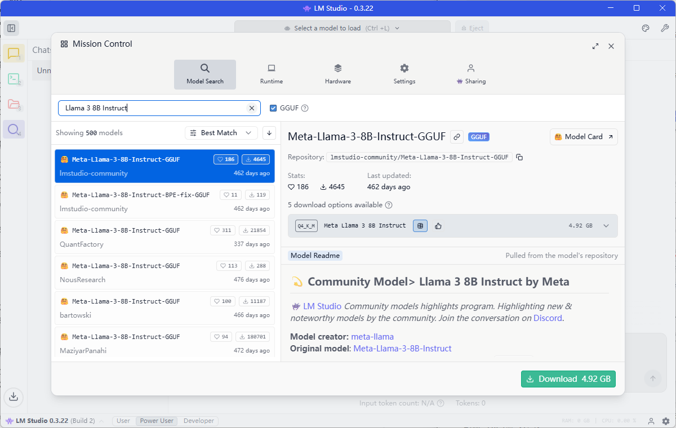The width and height of the screenshot is (676, 428).
Task: Click the 4645 downloads badge on selected model
Action: [256, 159]
